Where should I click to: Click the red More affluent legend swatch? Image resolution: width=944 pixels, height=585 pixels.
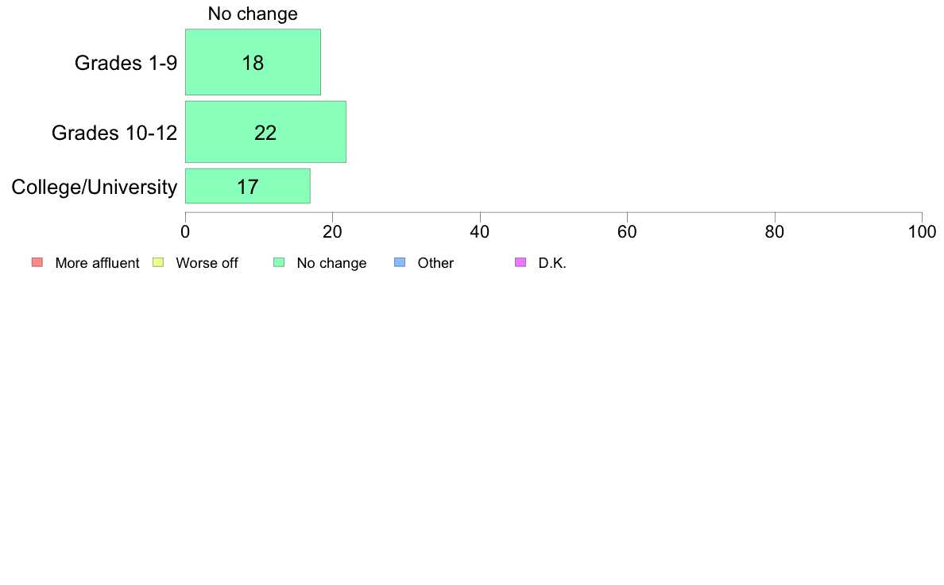coord(37,262)
